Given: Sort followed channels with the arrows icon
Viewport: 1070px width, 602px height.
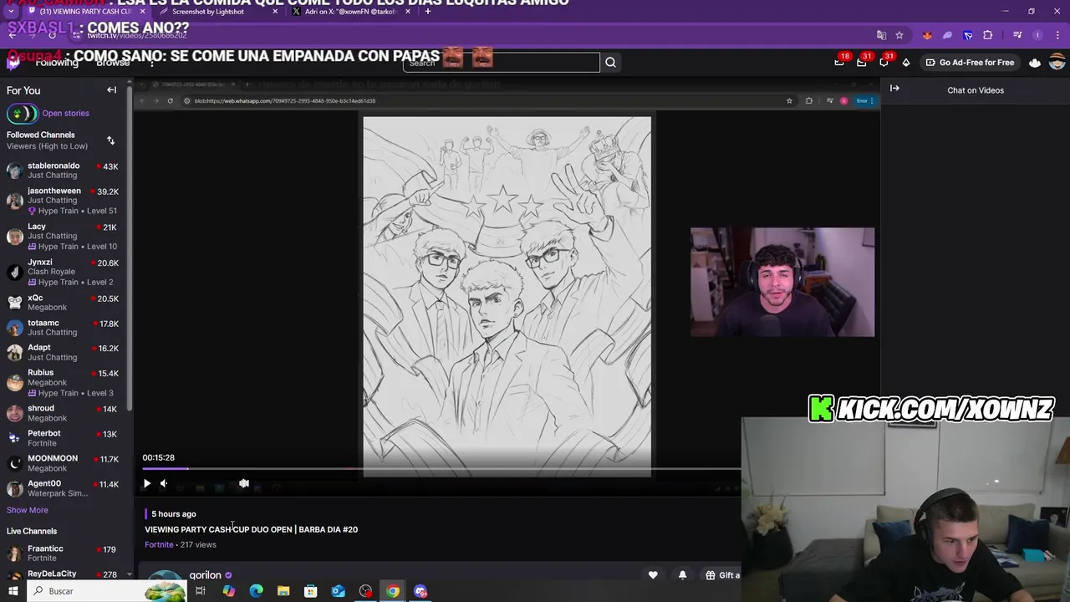Looking at the screenshot, I should [x=110, y=140].
